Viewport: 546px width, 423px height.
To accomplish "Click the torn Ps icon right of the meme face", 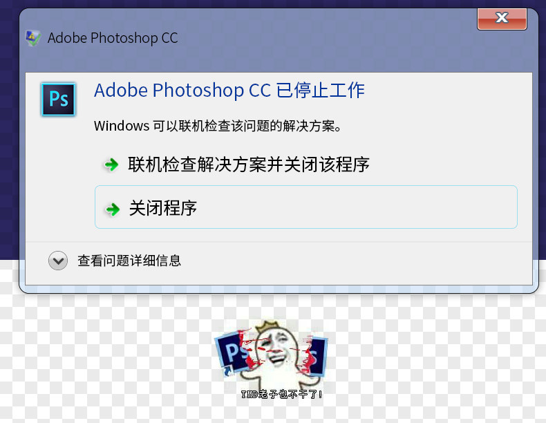I will (x=317, y=356).
